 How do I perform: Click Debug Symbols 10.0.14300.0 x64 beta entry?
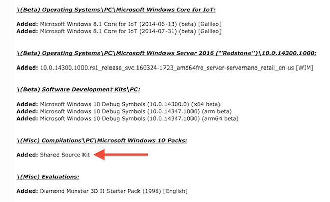(130, 104)
